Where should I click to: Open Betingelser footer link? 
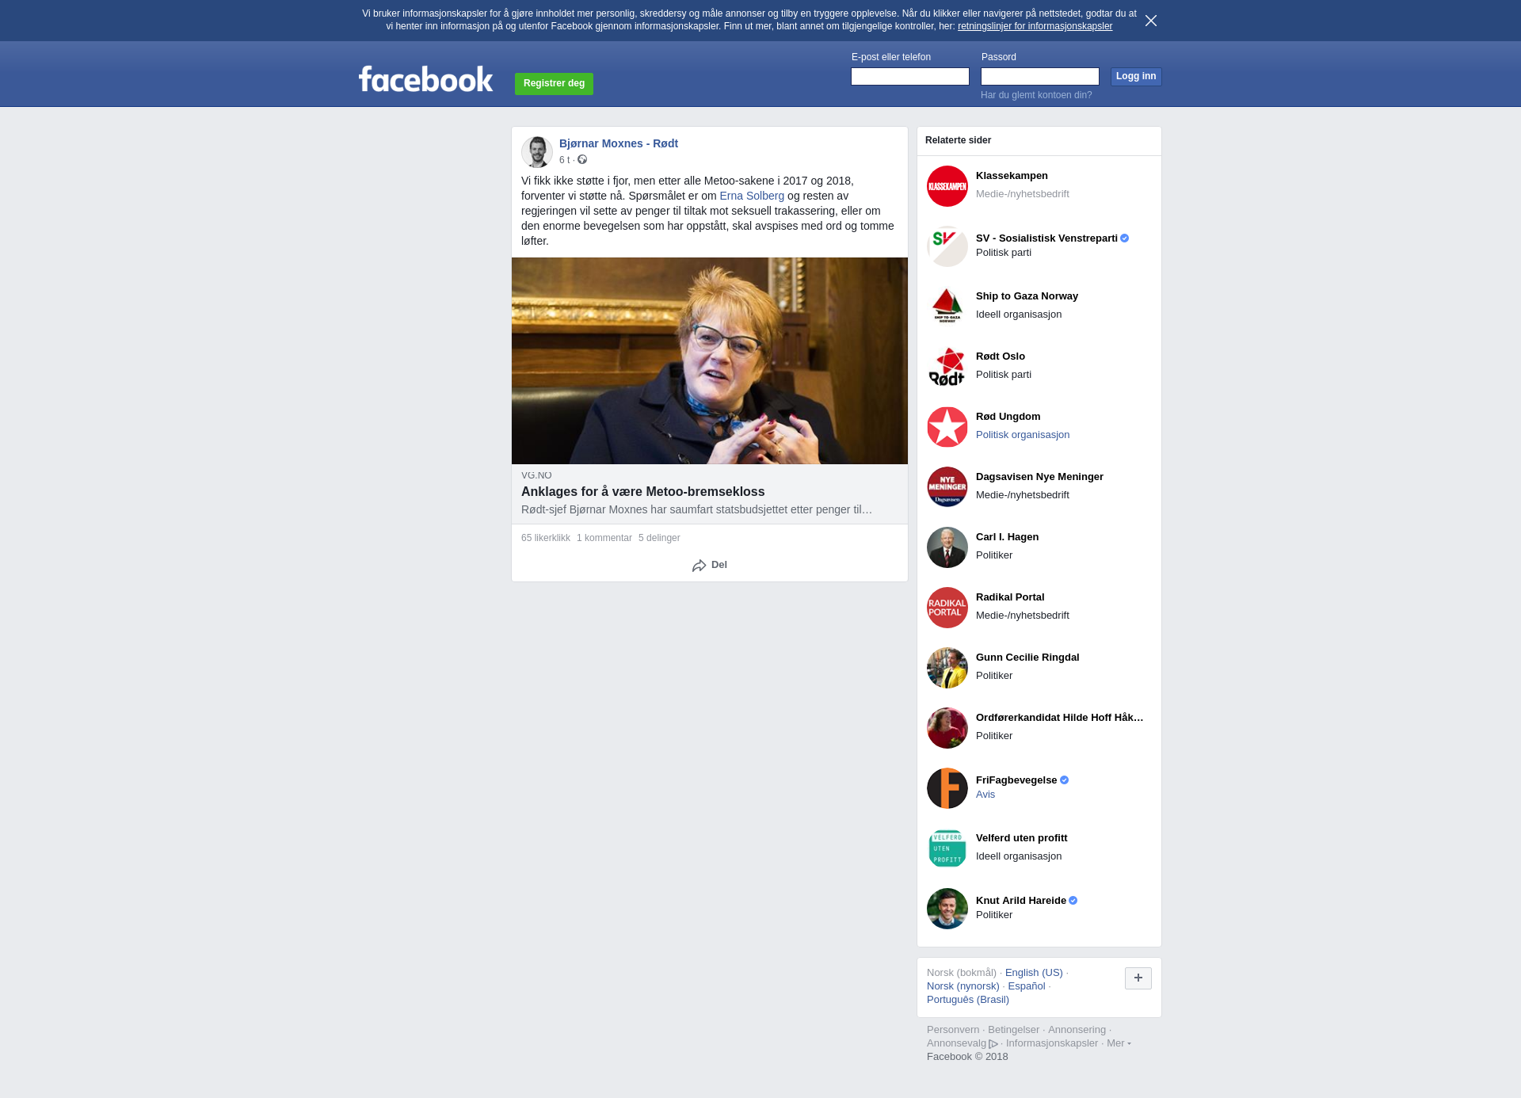[1013, 1030]
